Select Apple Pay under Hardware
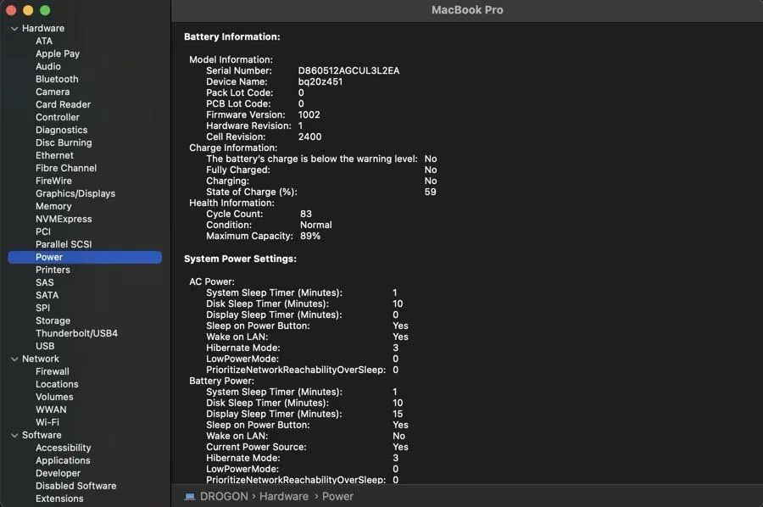763x507 pixels. [58, 53]
